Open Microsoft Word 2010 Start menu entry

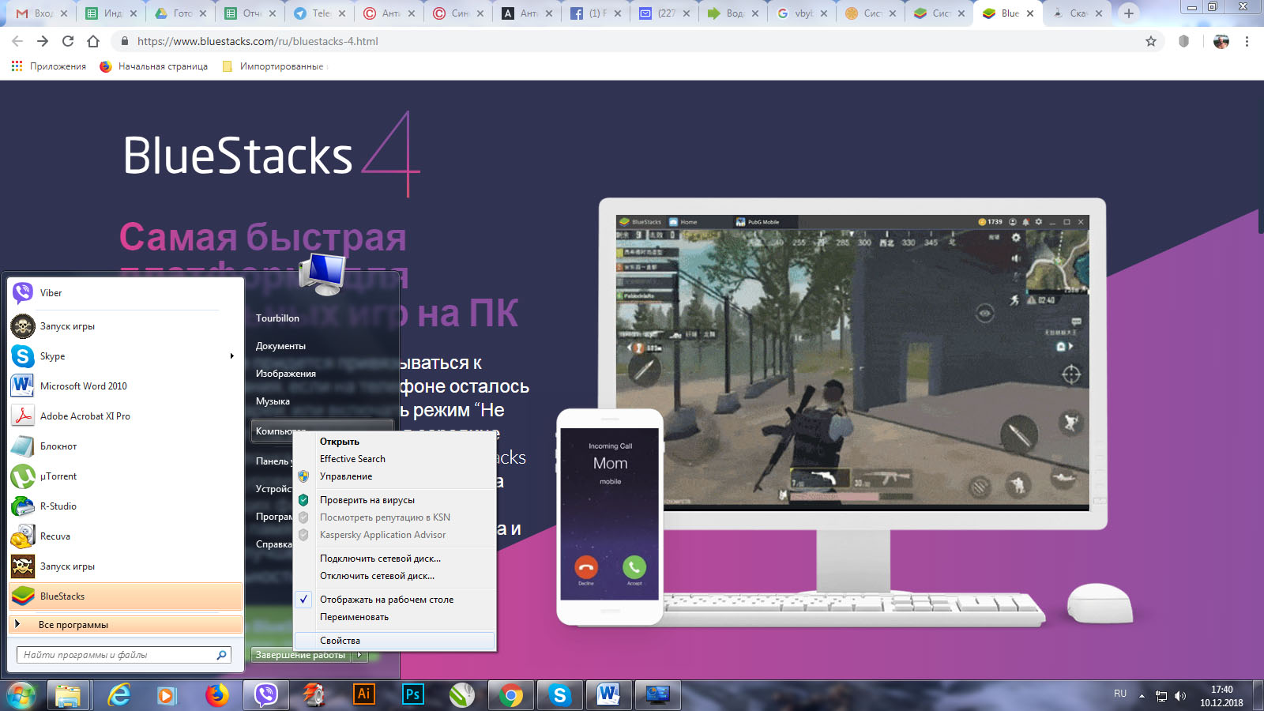(x=126, y=386)
